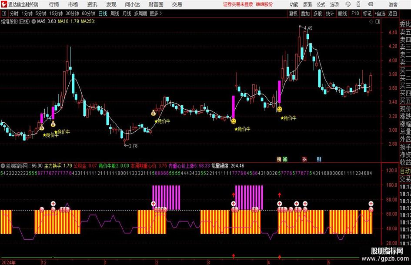The image size is (411, 265).
Task: Click the 4.49 high price label
Action: coord(308,28)
